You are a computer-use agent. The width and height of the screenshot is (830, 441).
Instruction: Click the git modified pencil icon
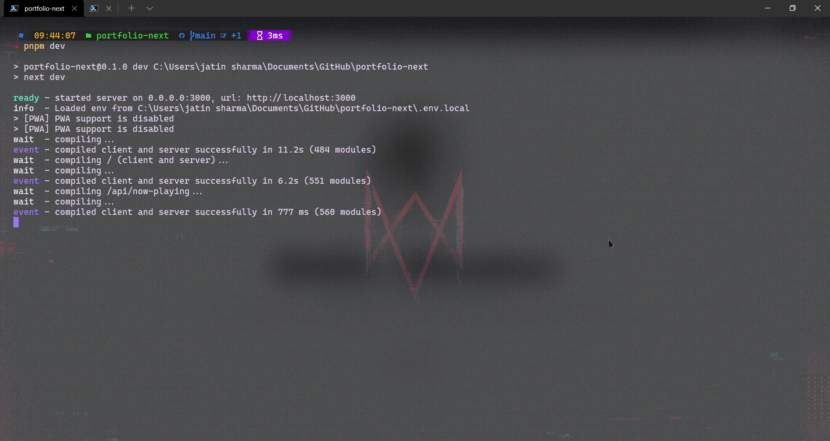223,36
